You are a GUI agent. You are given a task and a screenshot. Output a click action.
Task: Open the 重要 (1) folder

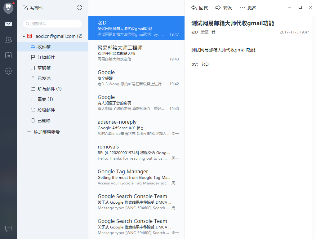[x=52, y=99]
